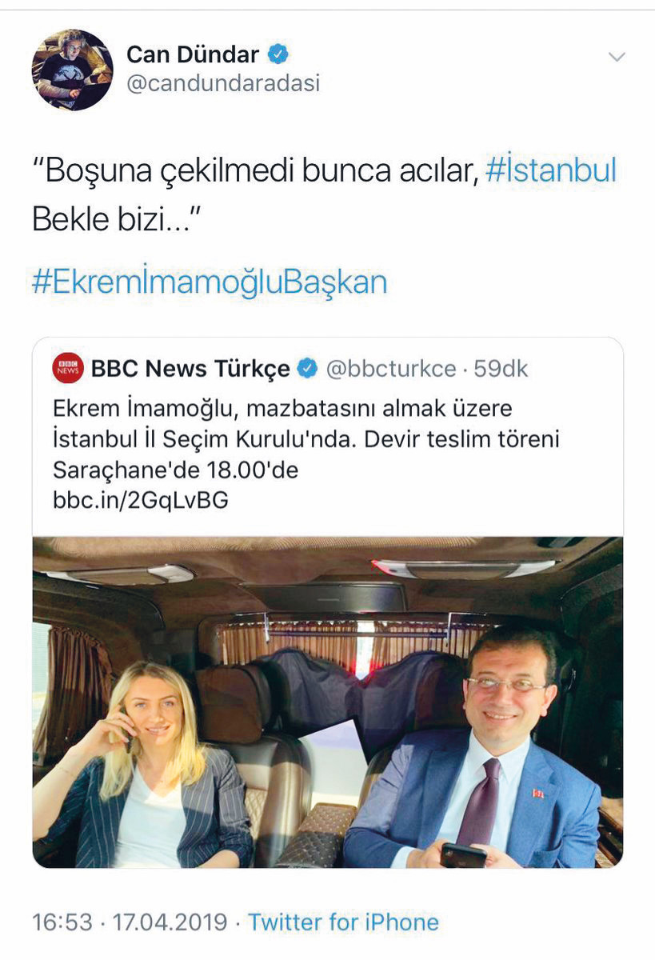Click the 16:53 · 17.04.2019 tweet timestamp

130,922
